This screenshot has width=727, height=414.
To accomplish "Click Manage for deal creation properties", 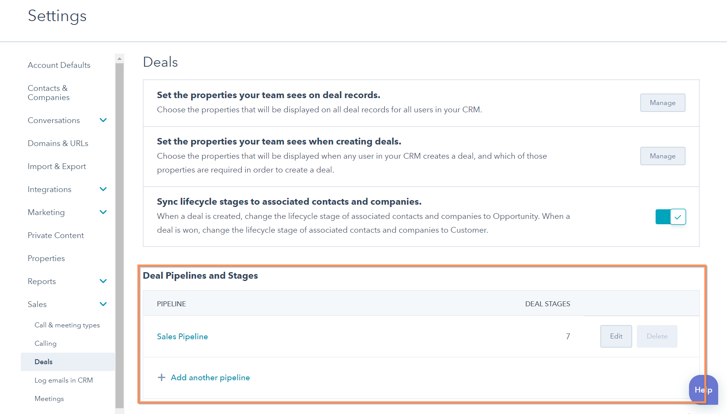I will [662, 156].
